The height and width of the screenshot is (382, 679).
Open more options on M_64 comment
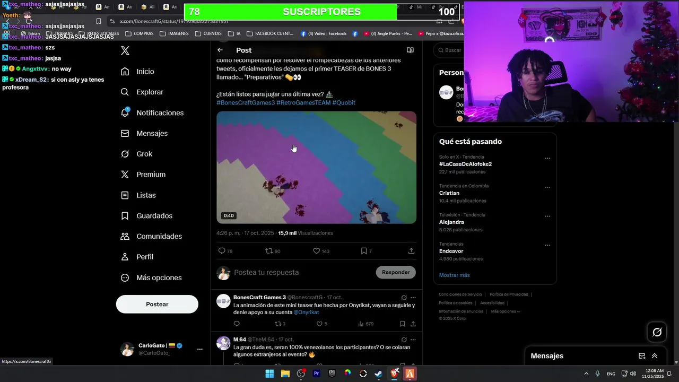(x=413, y=340)
